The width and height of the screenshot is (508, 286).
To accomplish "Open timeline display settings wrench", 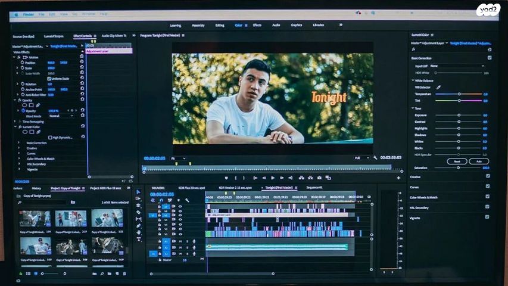I will point(187,200).
